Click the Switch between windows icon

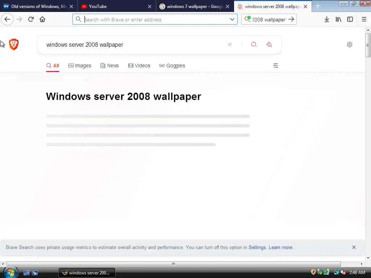35,273
